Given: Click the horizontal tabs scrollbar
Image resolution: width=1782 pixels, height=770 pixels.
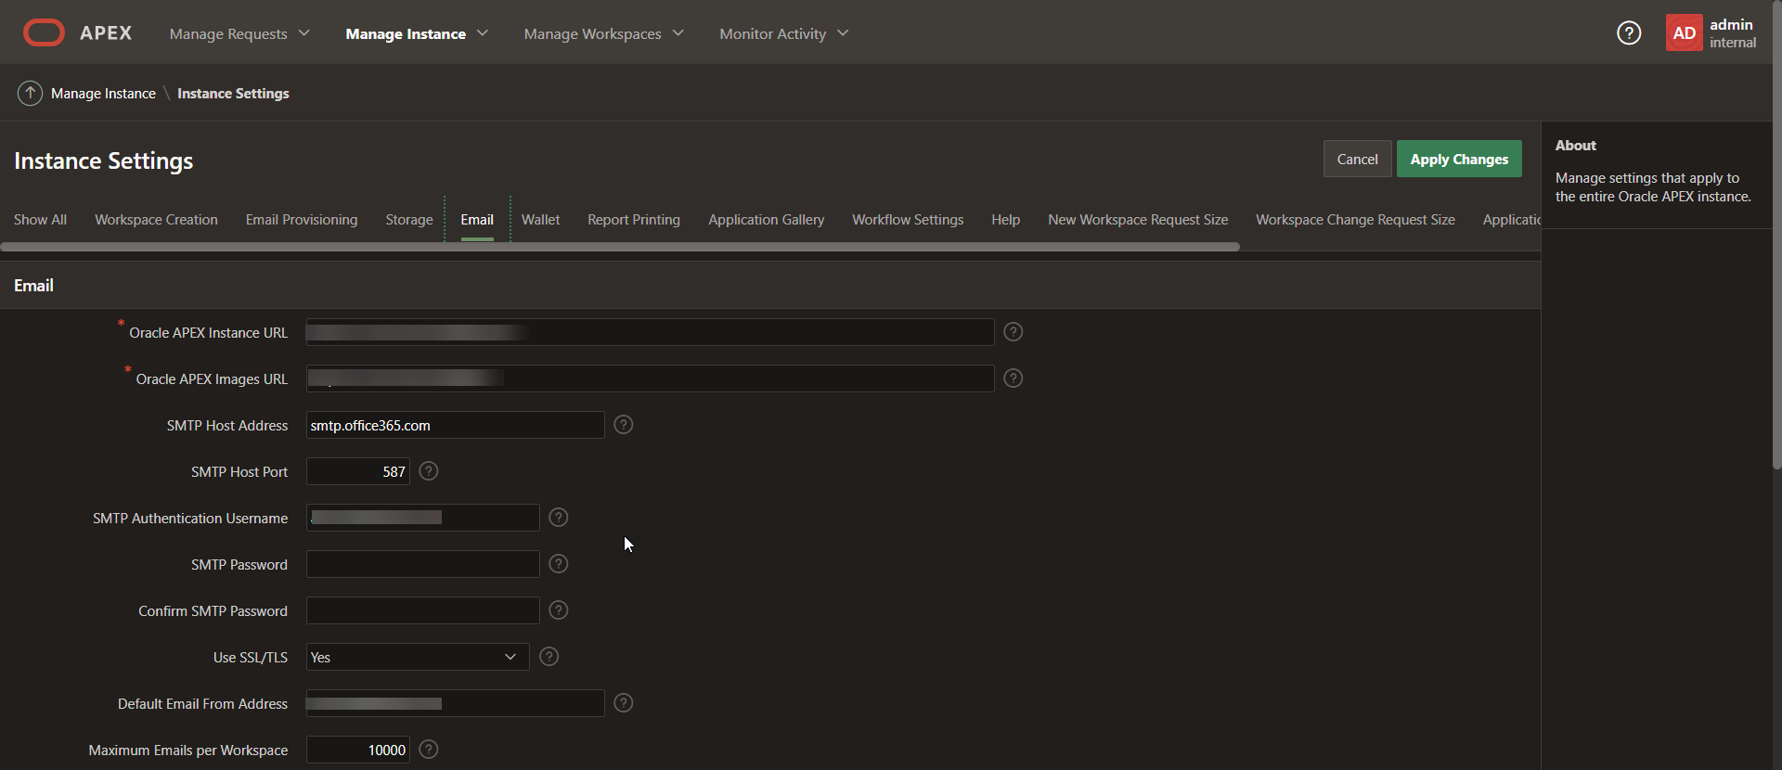Looking at the screenshot, I should 620,247.
